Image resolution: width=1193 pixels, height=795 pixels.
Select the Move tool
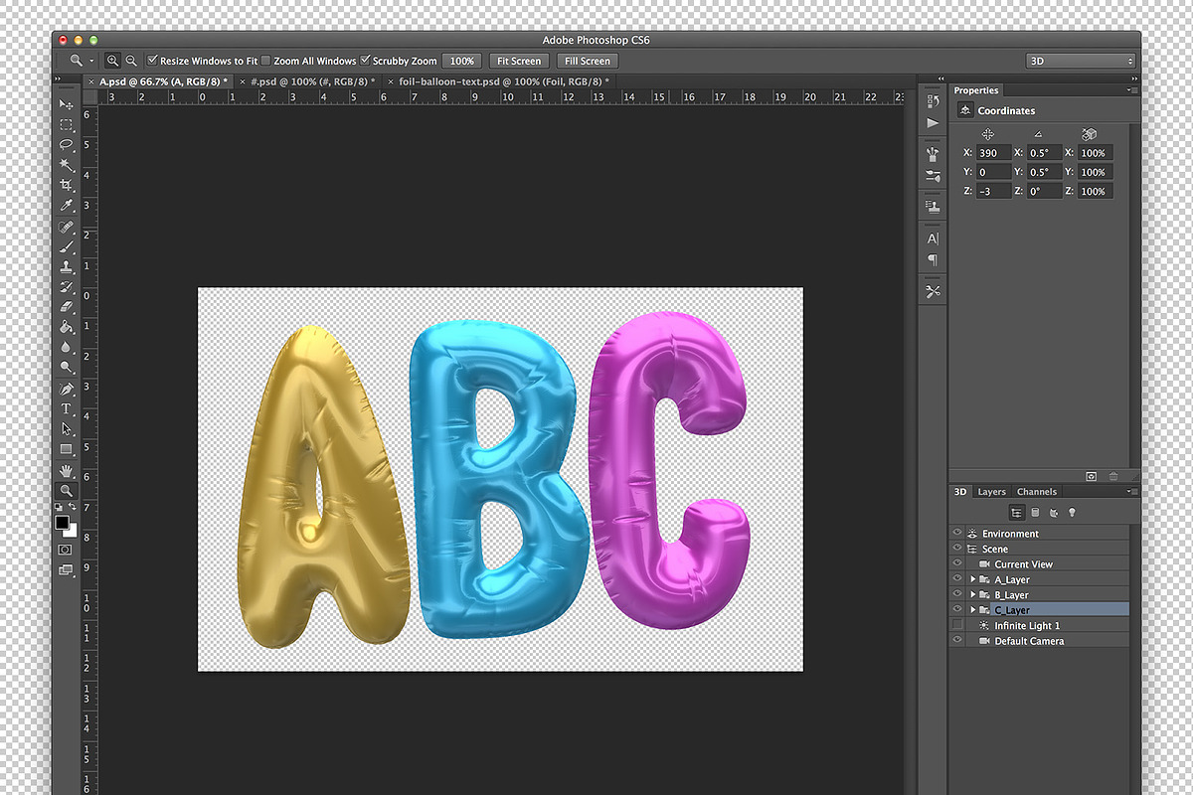point(67,104)
